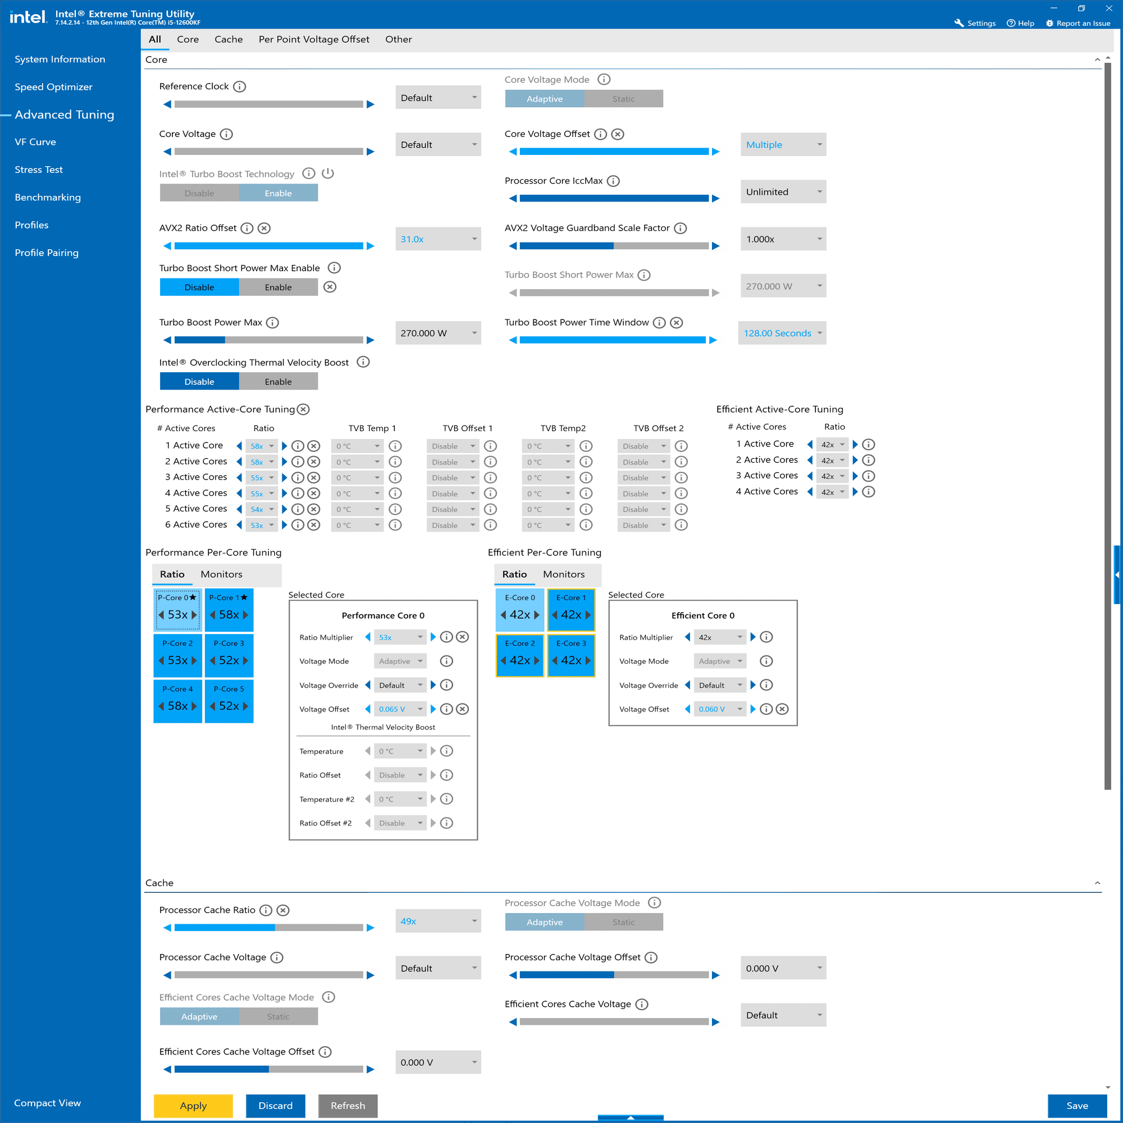Show Core Voltage info icon
The height and width of the screenshot is (1123, 1123).
tap(227, 134)
